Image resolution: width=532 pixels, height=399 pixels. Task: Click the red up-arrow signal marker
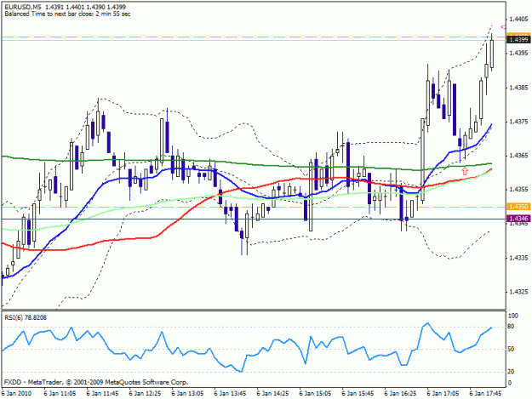(465, 171)
